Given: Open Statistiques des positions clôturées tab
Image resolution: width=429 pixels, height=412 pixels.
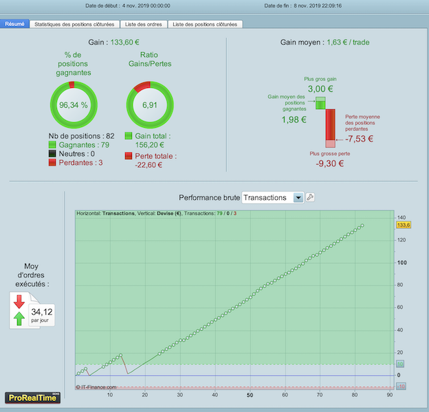Looking at the screenshot, I should 74,24.
